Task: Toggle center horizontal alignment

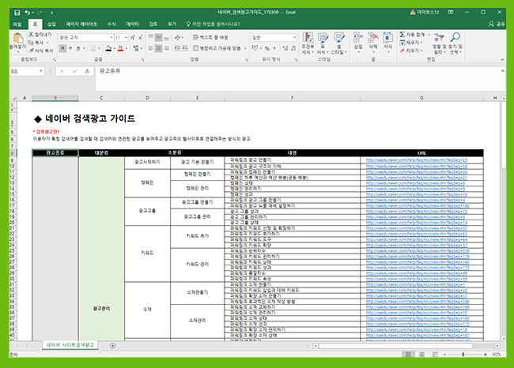Action: click(x=158, y=48)
